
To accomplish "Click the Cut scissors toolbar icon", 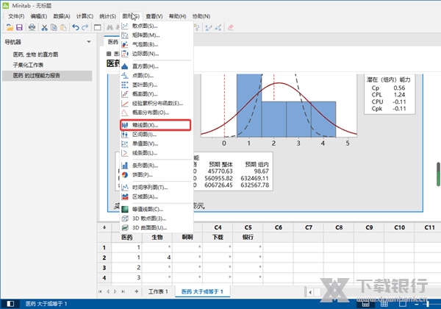I will (x=44, y=27).
